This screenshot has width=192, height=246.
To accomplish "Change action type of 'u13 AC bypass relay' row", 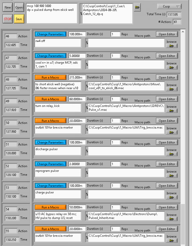I will pyautogui.click(x=50, y=207).
